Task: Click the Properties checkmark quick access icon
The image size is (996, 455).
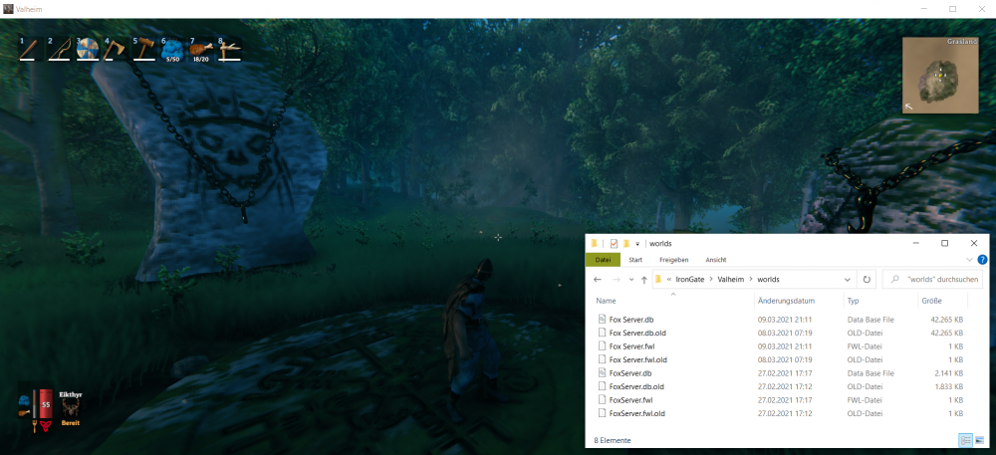Action: [x=614, y=243]
